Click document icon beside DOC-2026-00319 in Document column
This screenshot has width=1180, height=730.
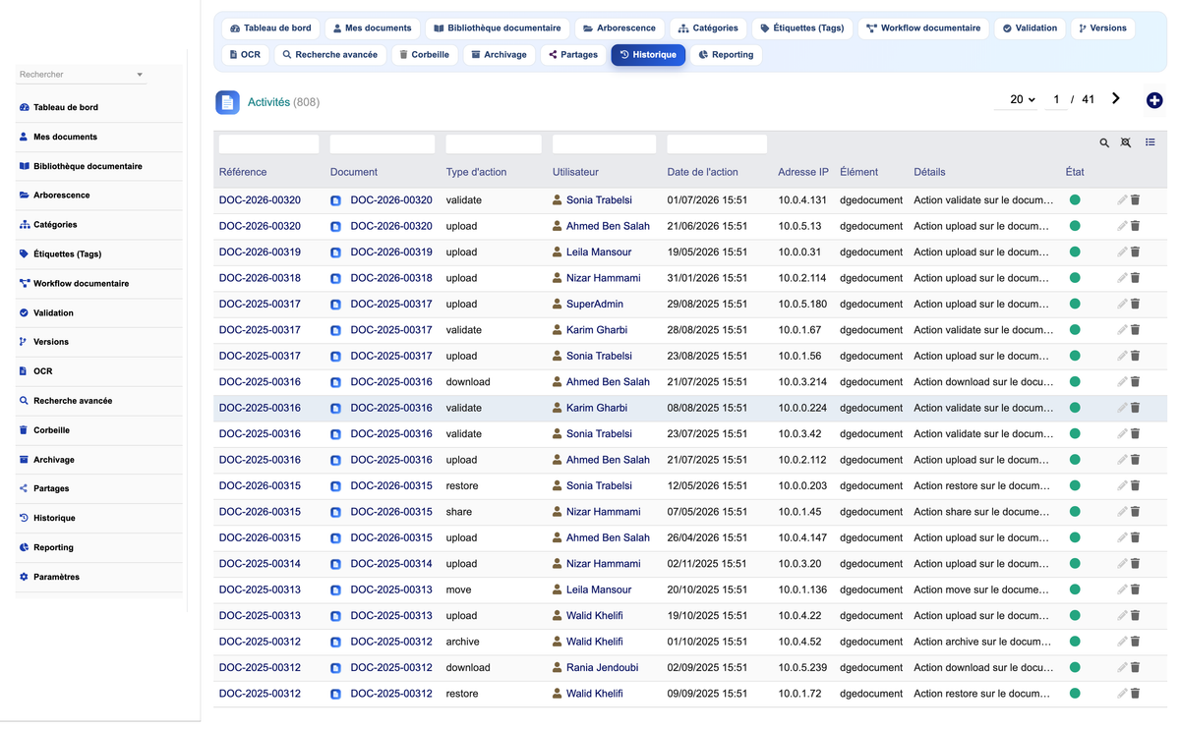pos(335,253)
